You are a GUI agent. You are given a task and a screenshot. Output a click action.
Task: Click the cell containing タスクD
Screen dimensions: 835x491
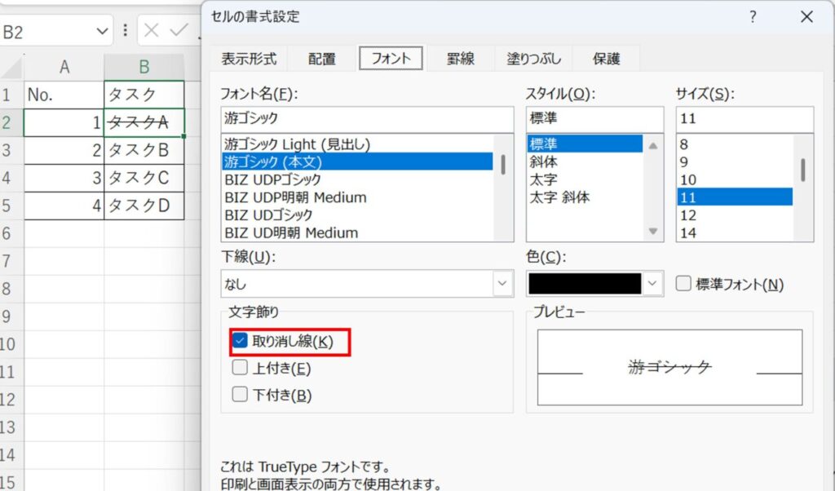pos(144,206)
